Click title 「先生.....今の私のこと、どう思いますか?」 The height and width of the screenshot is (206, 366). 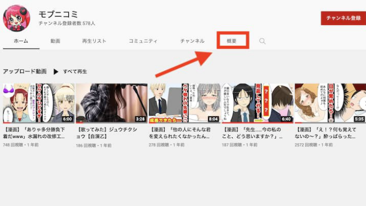tap(252, 133)
